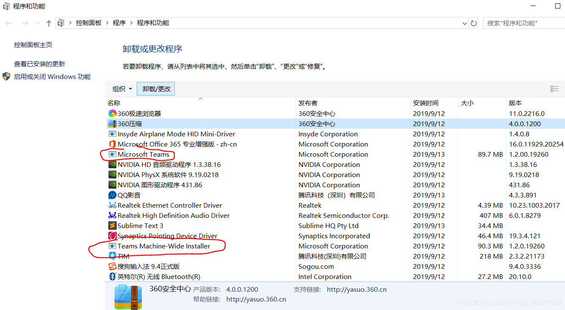
Task: Click the folder icon in the address bar
Action: click(61, 23)
